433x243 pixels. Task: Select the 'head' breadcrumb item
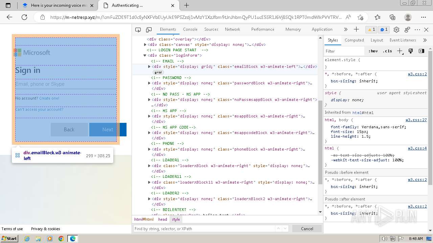[163, 219]
